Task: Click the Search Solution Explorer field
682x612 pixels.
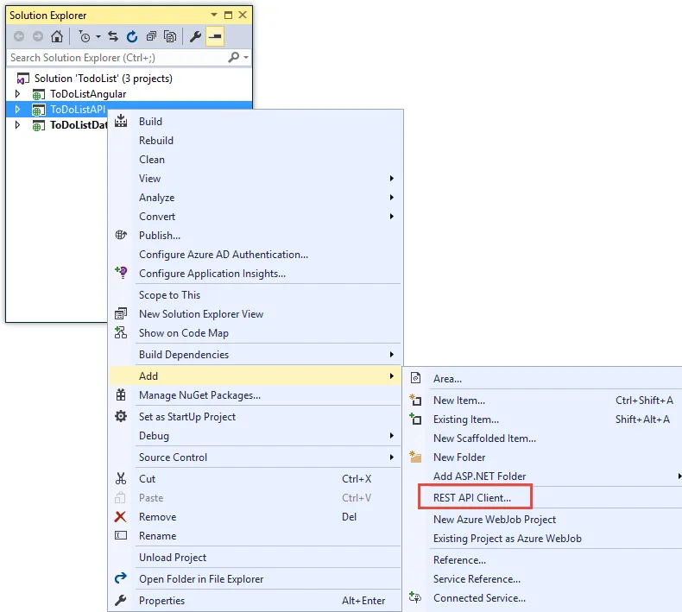Action: (x=117, y=58)
